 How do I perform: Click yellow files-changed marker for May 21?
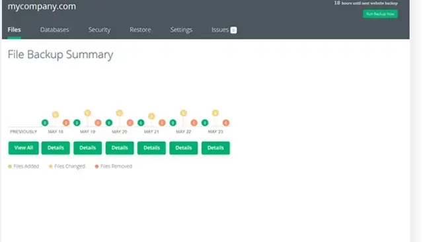(x=151, y=116)
